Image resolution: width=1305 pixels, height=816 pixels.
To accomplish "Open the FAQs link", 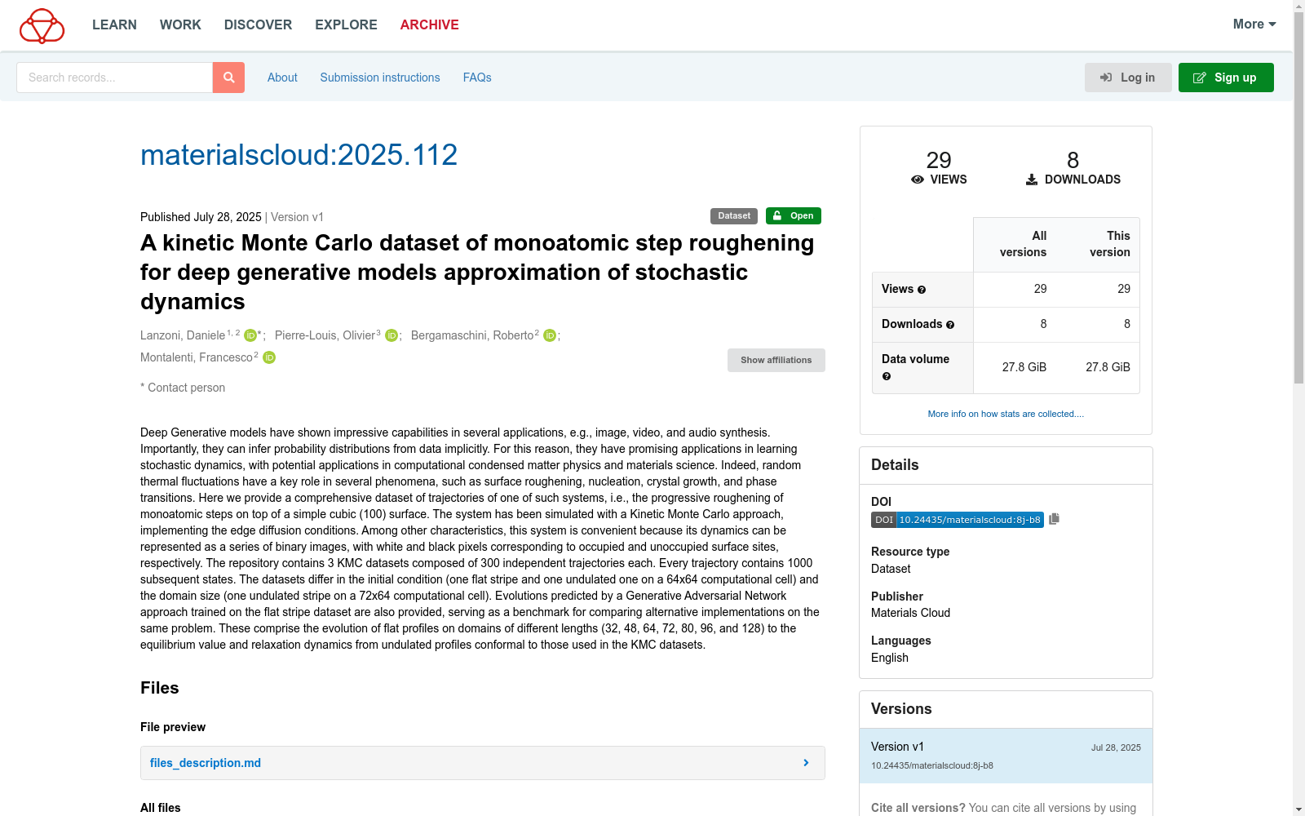I will (x=477, y=78).
